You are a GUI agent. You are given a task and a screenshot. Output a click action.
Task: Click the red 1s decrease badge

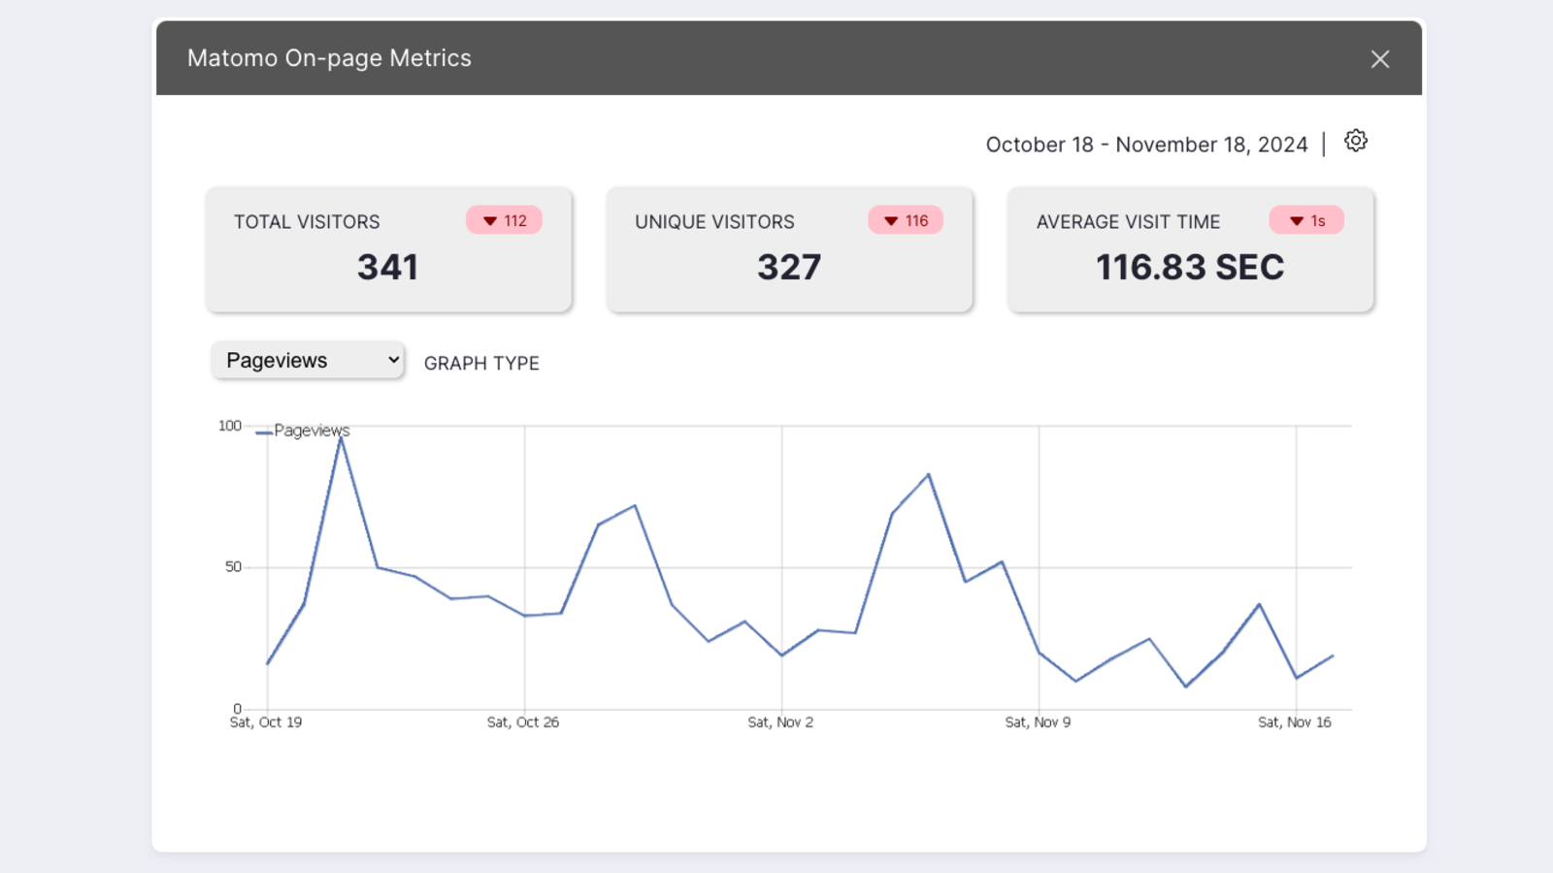click(1306, 220)
